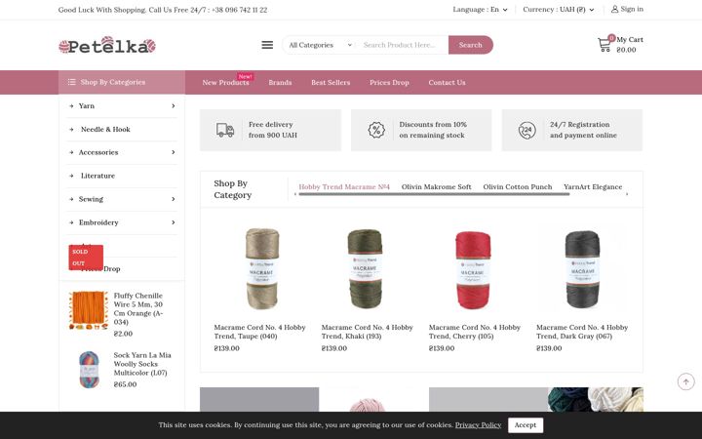Screen dimensions: 702x439
Task: Open the Fluffy Chenille Wire product title
Action: 138,308
